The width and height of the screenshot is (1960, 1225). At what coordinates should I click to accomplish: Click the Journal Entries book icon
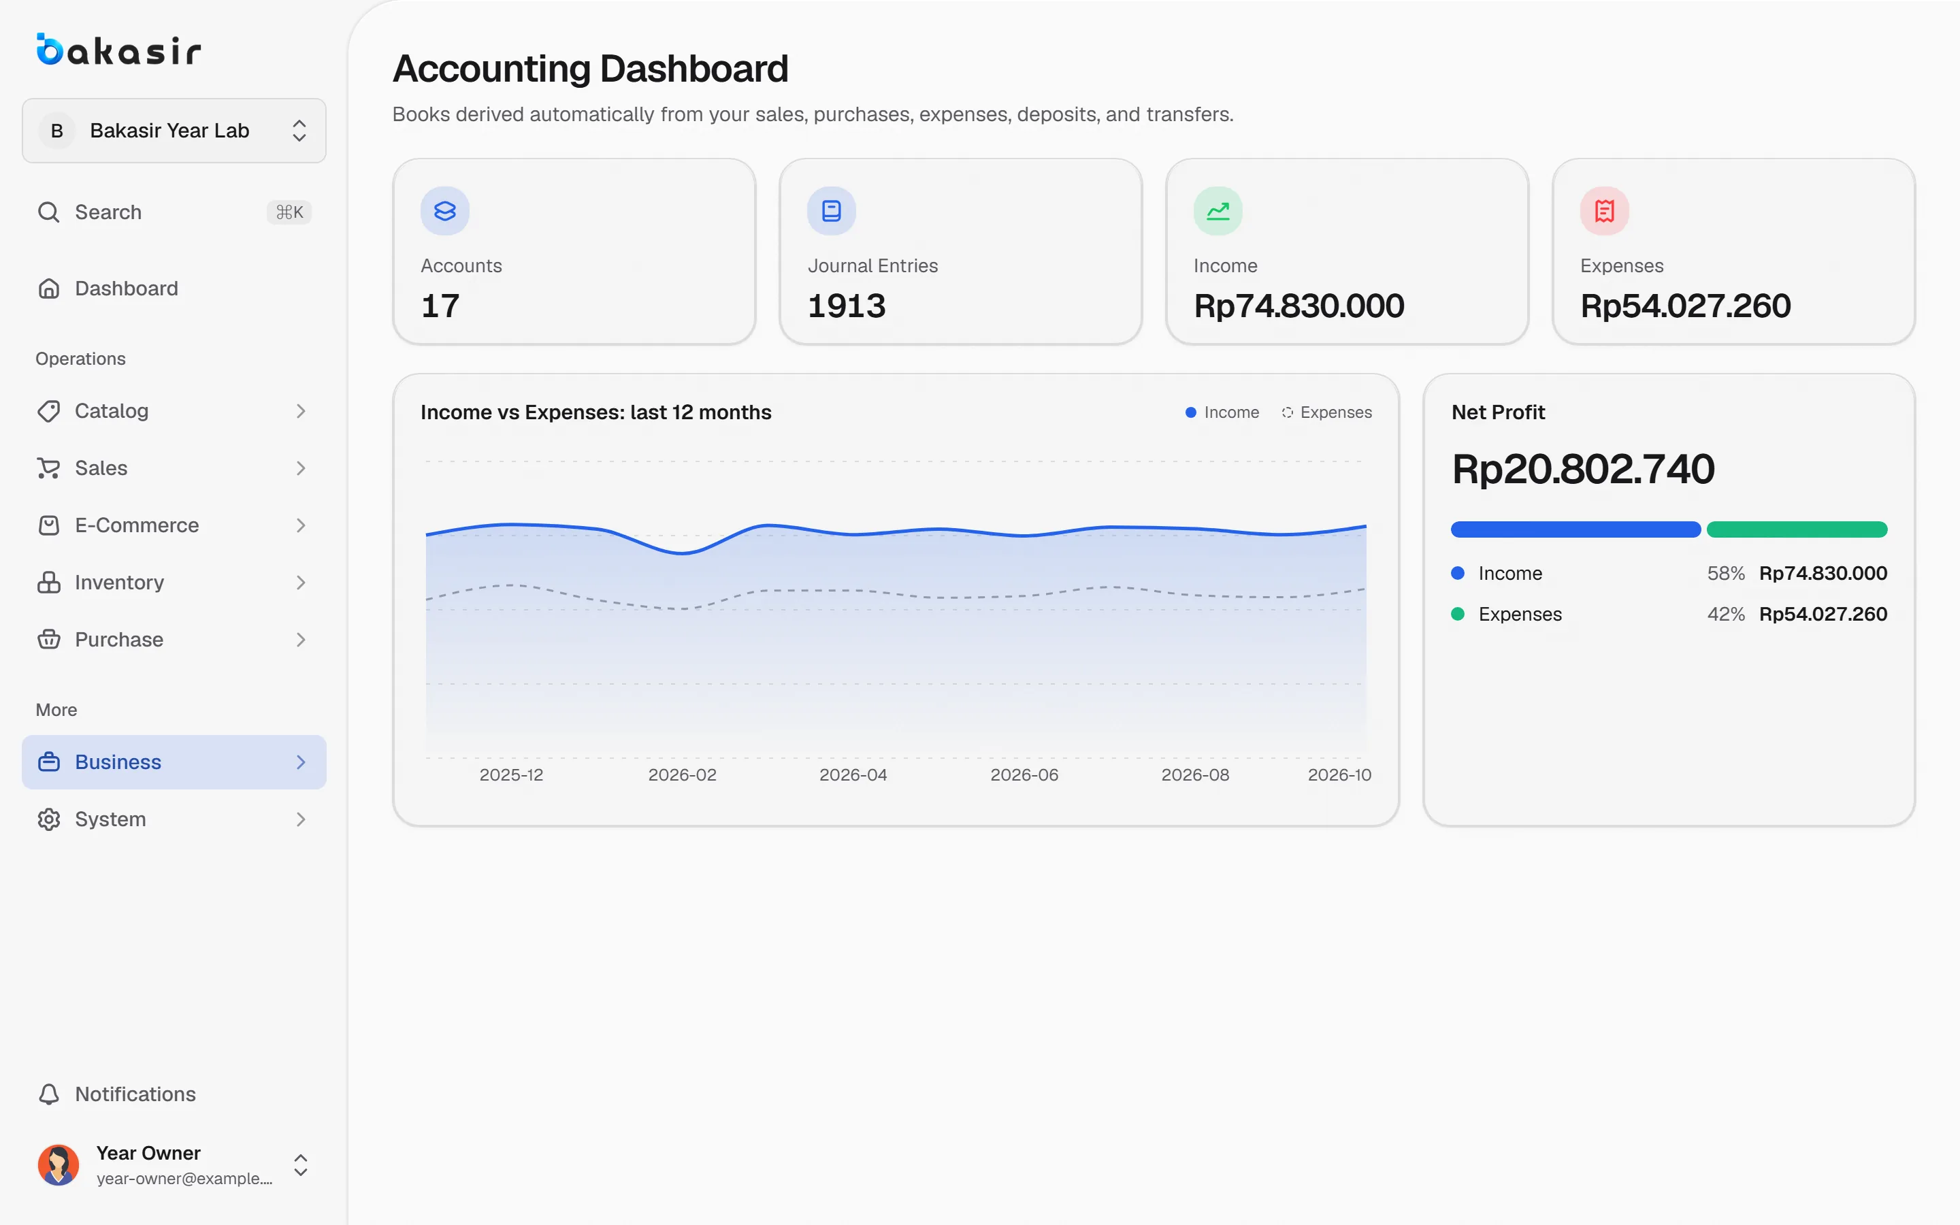tap(831, 212)
